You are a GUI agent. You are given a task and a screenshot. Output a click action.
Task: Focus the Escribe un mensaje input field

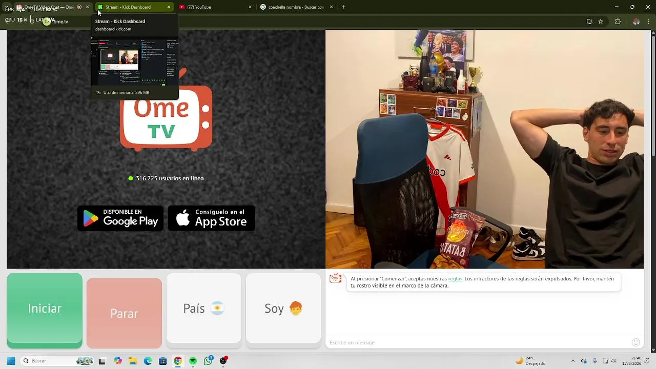477,342
